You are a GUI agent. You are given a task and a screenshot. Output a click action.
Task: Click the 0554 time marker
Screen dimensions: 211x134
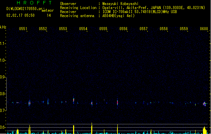tap(83, 29)
